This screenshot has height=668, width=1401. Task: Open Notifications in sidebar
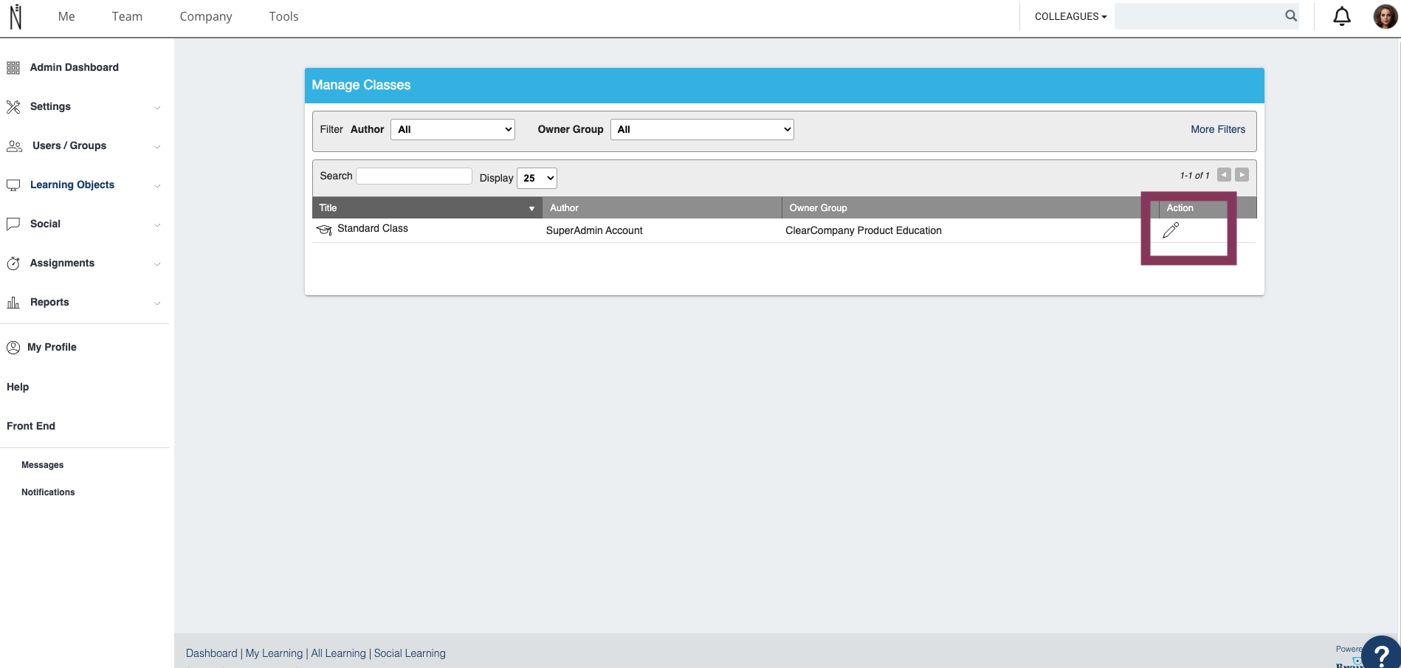pos(48,492)
